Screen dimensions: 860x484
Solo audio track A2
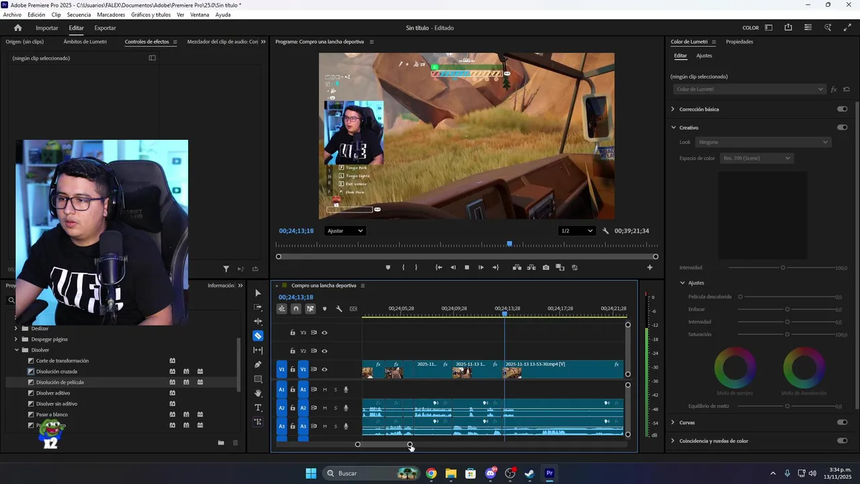(336, 408)
